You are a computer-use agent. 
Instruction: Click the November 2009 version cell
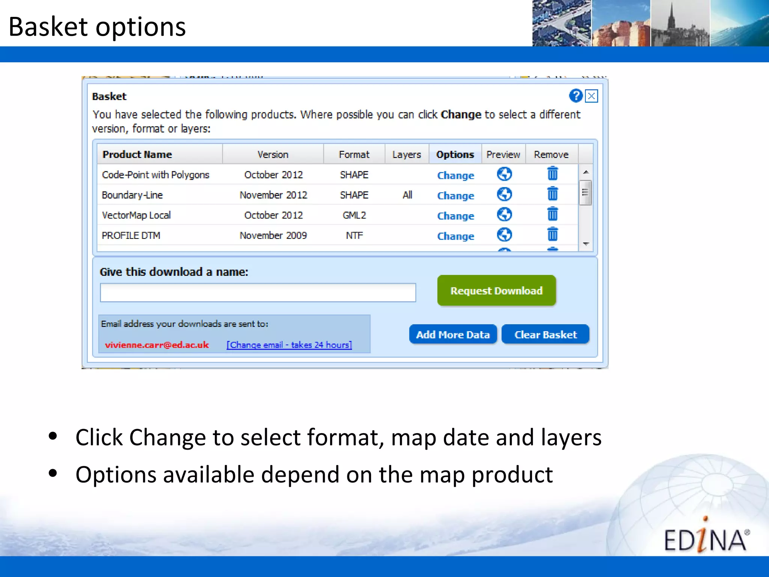coord(273,236)
